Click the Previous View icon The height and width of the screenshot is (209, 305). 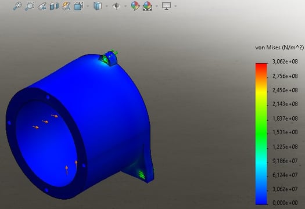[x=42, y=6]
